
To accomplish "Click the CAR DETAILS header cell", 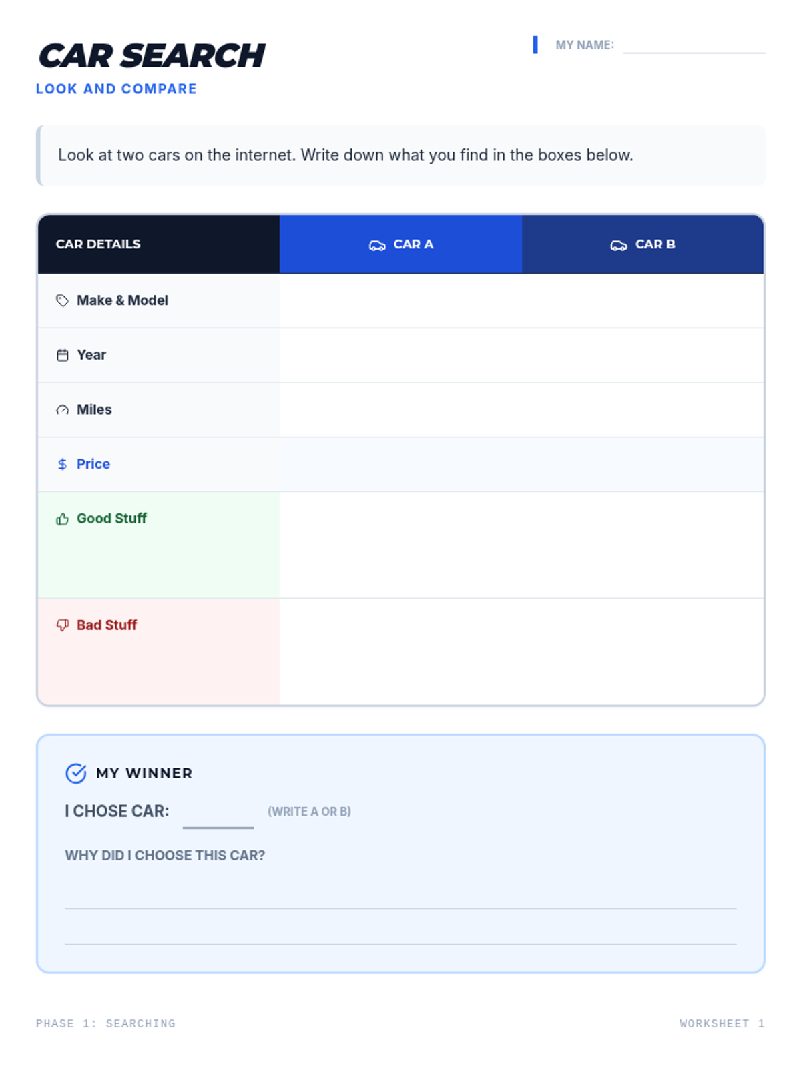I will [x=159, y=244].
